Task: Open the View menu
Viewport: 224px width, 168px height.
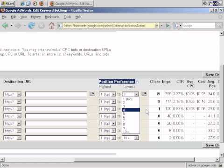Action: pos(23,17)
